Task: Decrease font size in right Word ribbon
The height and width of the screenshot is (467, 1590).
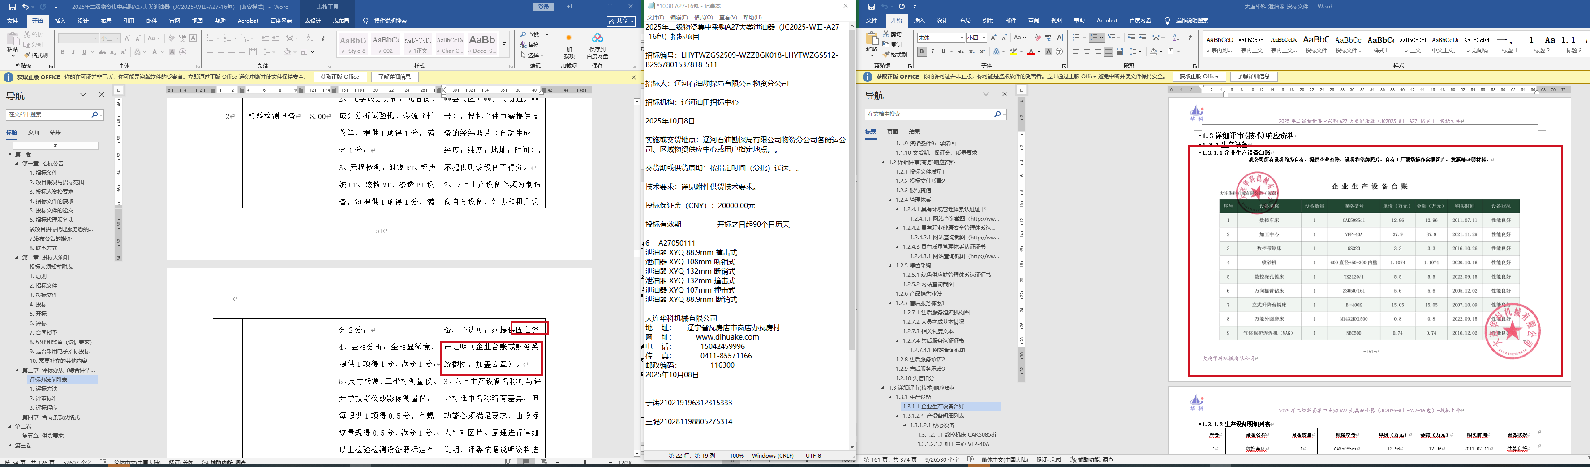Action: click(x=1004, y=38)
